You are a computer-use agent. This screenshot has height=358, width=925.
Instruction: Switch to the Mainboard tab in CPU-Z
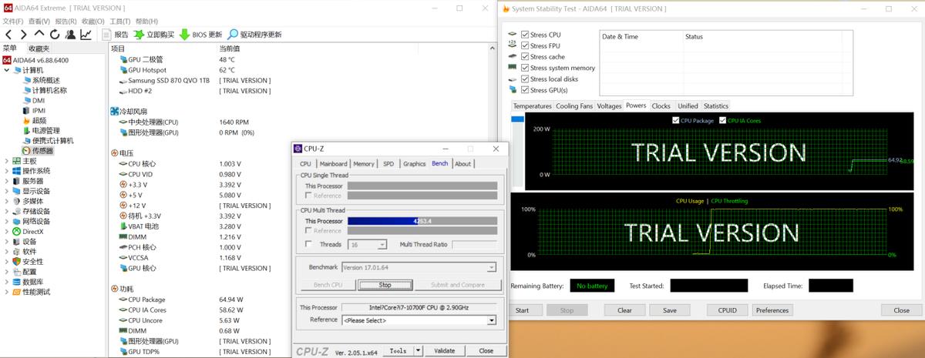(x=333, y=163)
